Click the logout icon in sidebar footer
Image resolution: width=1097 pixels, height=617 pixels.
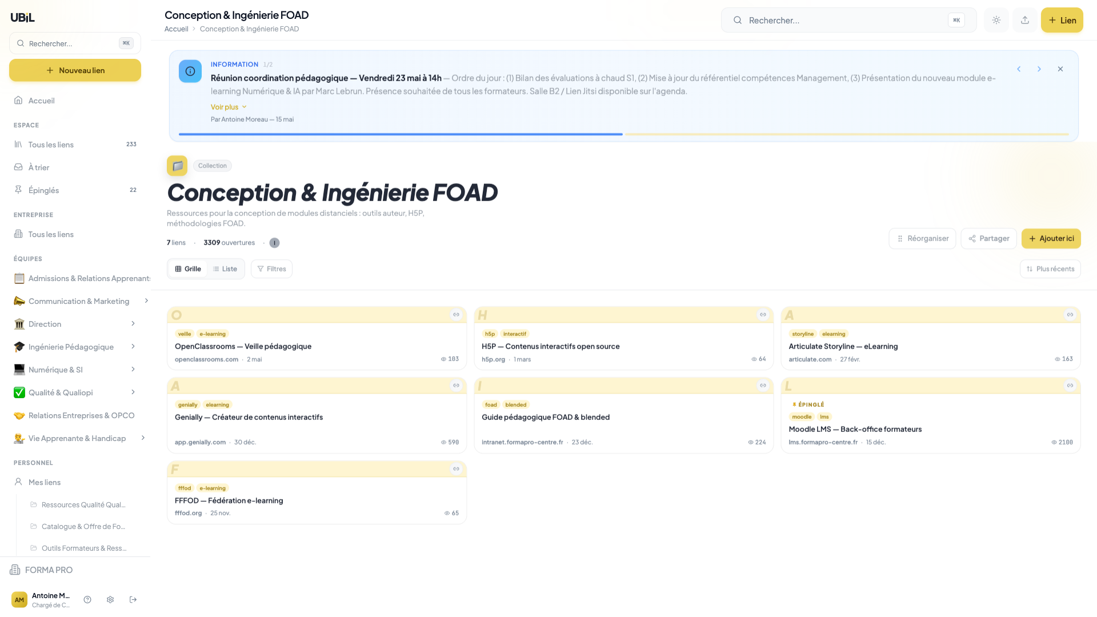133,599
